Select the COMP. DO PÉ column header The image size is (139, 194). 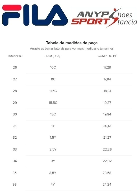[x=107, y=56]
